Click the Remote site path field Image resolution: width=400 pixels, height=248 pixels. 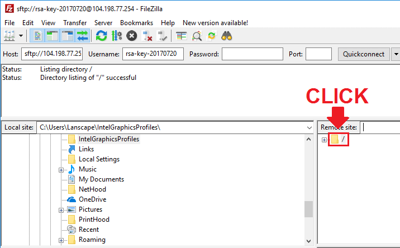(380, 127)
